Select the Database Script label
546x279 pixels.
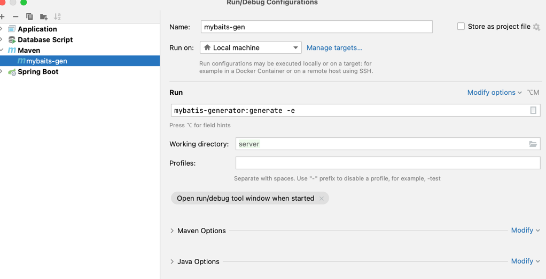click(x=45, y=40)
